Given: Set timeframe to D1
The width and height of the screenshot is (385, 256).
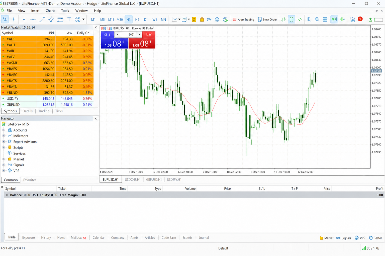Looking at the screenshot, I should pos(146,19).
